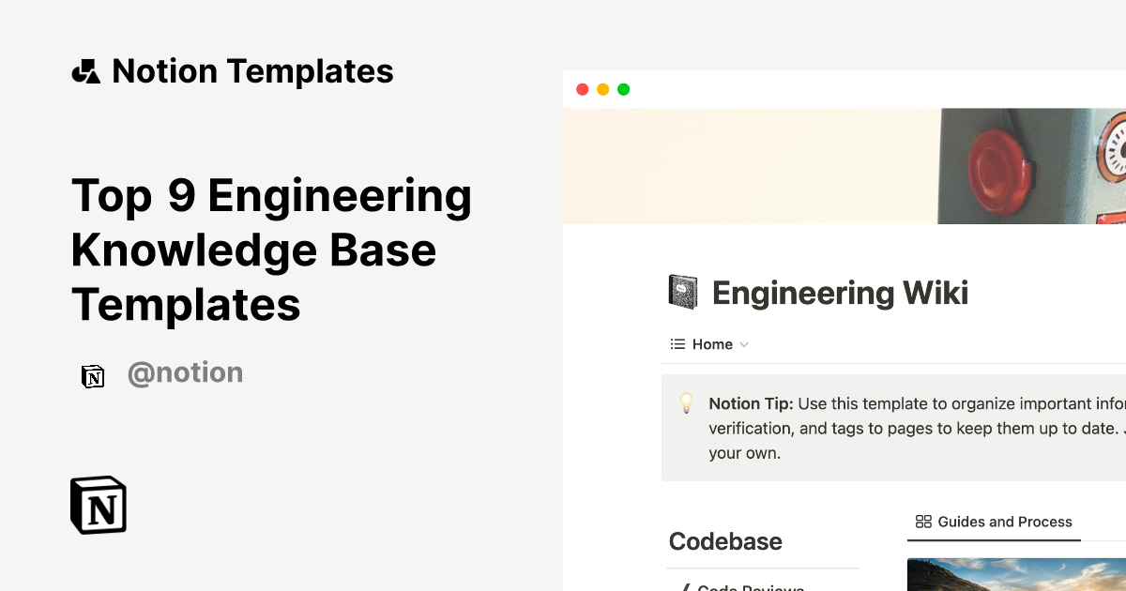This screenshot has width=1126, height=591.
Task: Switch to the Guides and Process tab
Action: tap(994, 522)
